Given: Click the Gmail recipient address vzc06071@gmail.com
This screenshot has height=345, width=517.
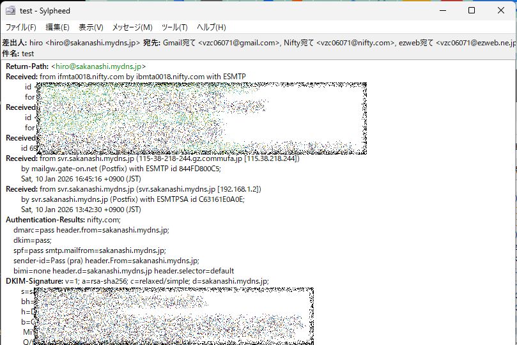Looking at the screenshot, I should (239, 43).
